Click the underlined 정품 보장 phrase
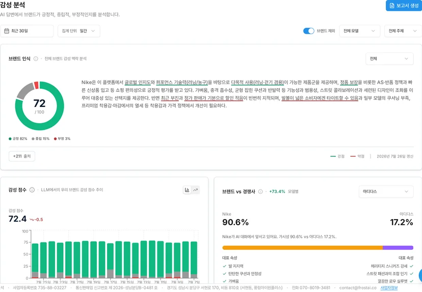This screenshot has height=292, width=422. click(349, 83)
